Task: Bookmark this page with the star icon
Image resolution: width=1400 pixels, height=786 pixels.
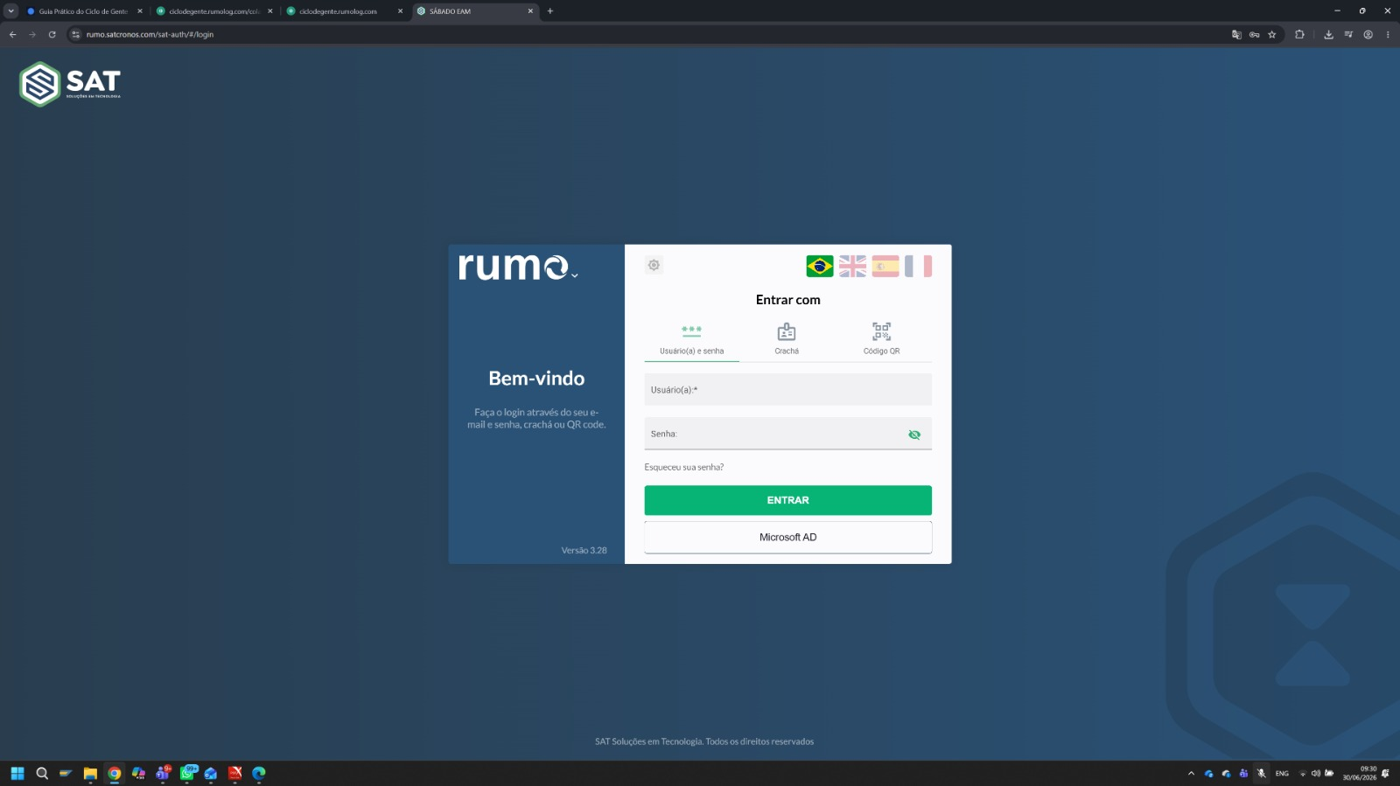Action: (x=1272, y=35)
